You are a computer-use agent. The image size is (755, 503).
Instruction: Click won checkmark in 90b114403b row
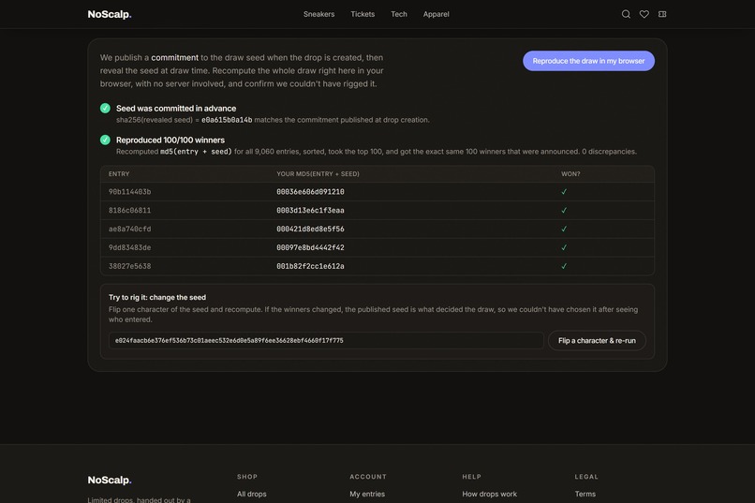(564, 192)
